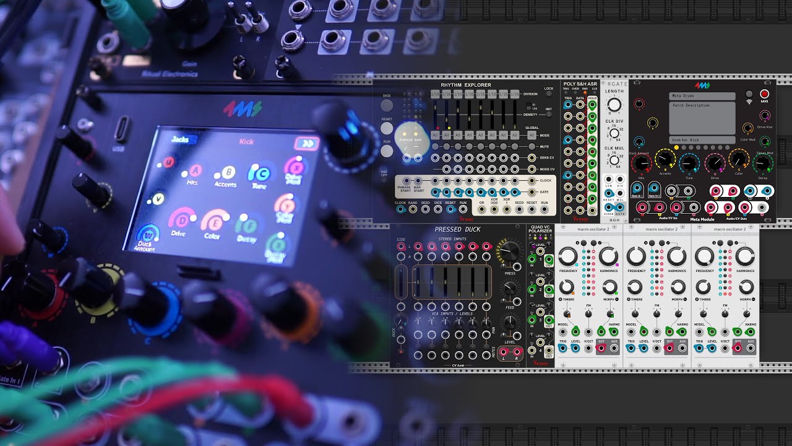Click the DICE button on Rhythm Explorer
The width and height of the screenshot is (792, 446).
pyautogui.click(x=387, y=105)
